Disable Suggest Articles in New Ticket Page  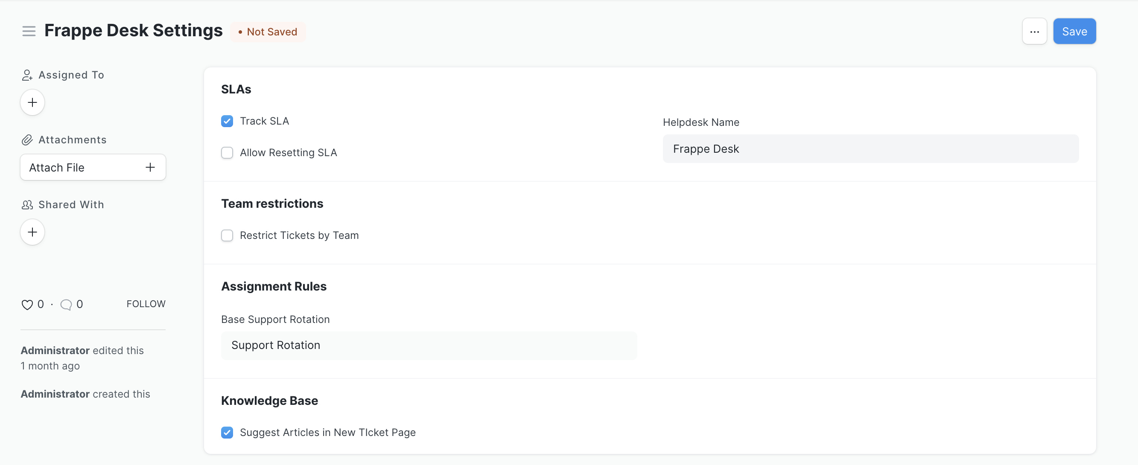(x=227, y=432)
